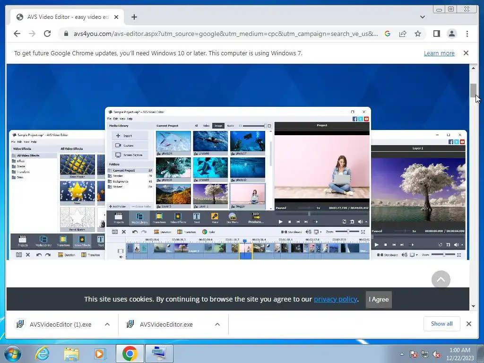Select Voice microphone icon in center editor image
Viewport: 484px width, 363px height.
215,218
